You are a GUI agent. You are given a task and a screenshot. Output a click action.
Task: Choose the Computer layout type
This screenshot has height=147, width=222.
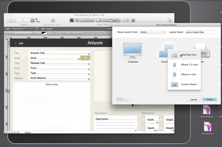(133, 53)
